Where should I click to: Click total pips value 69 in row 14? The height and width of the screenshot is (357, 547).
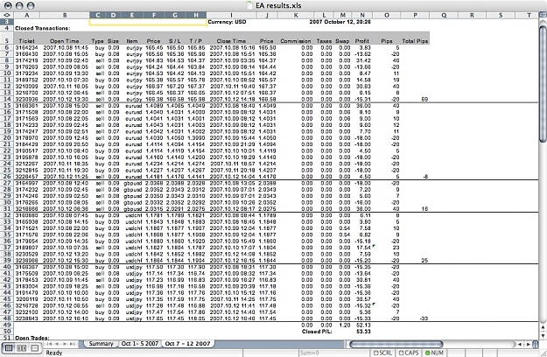pyautogui.click(x=424, y=99)
